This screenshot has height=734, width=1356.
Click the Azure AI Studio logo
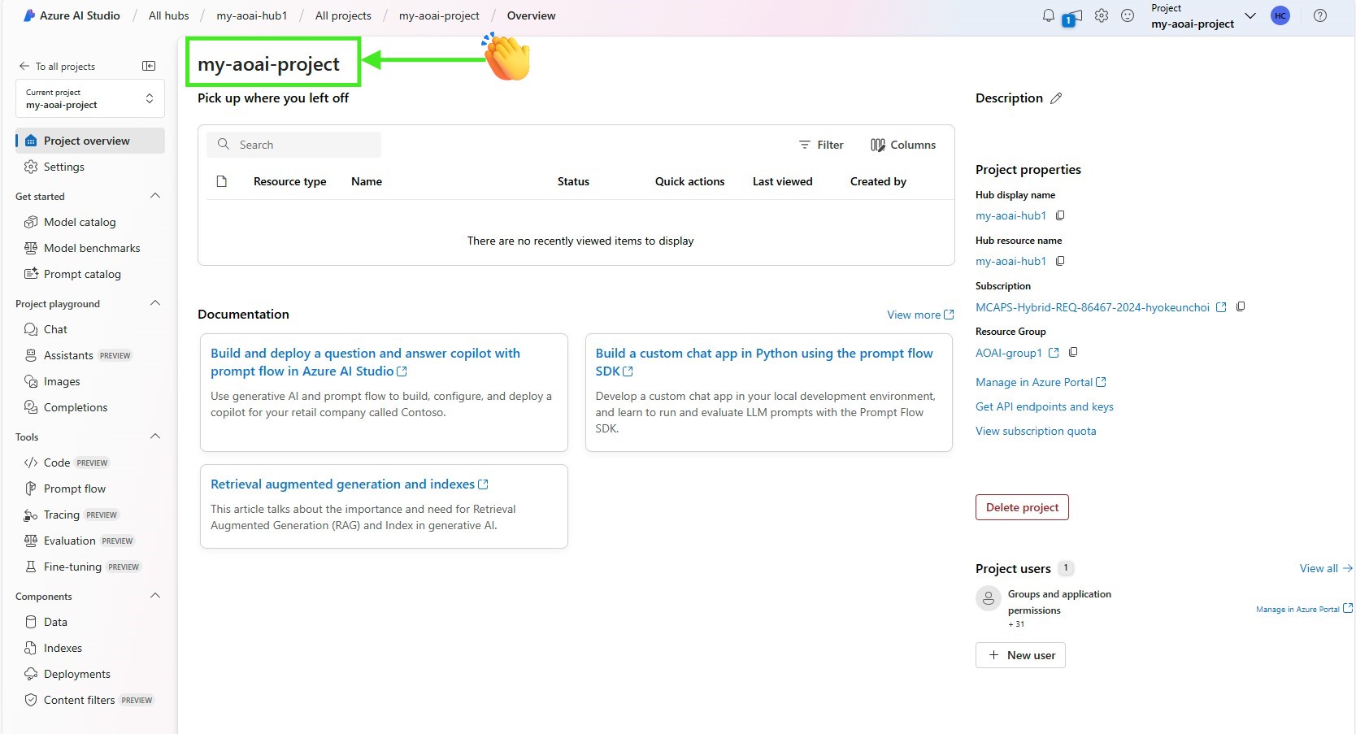(x=72, y=15)
